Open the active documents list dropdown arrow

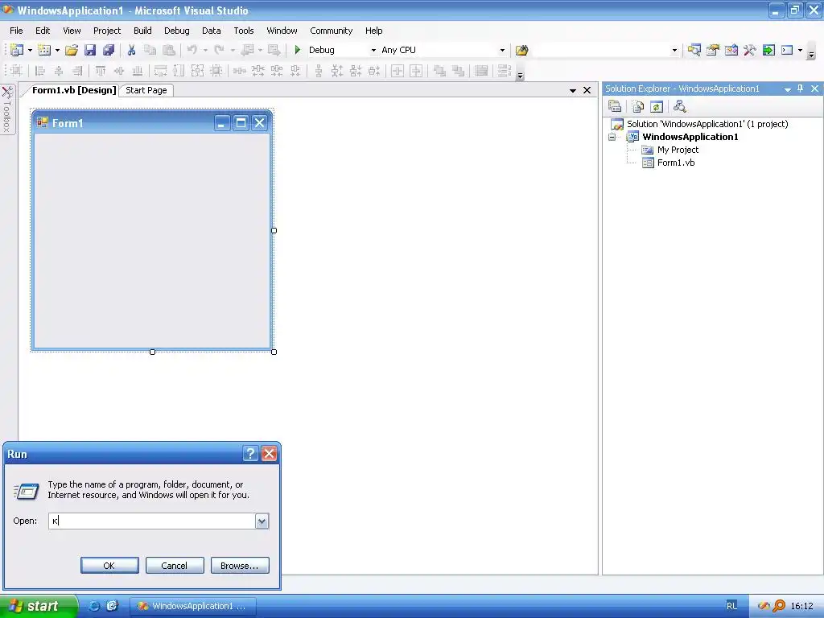pyautogui.click(x=573, y=90)
